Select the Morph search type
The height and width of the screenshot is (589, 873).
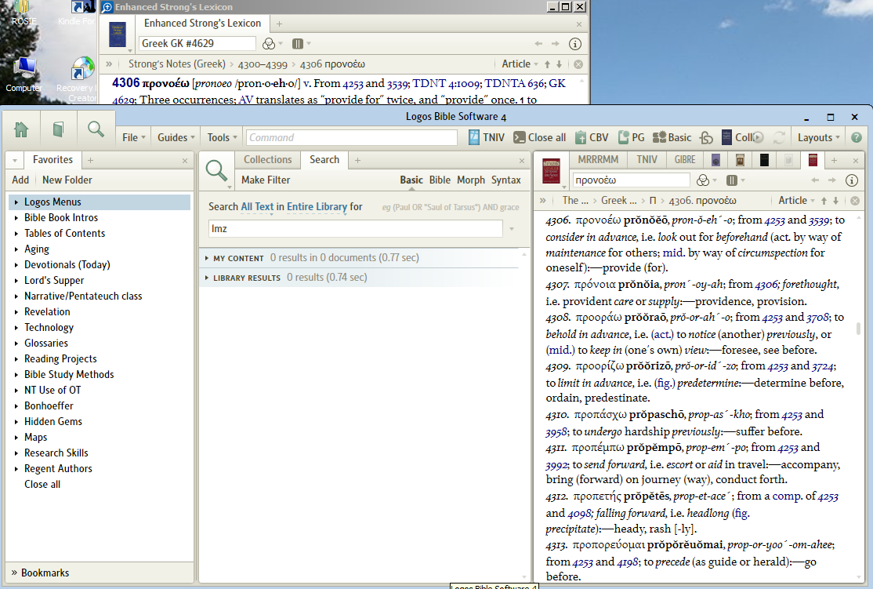[470, 180]
